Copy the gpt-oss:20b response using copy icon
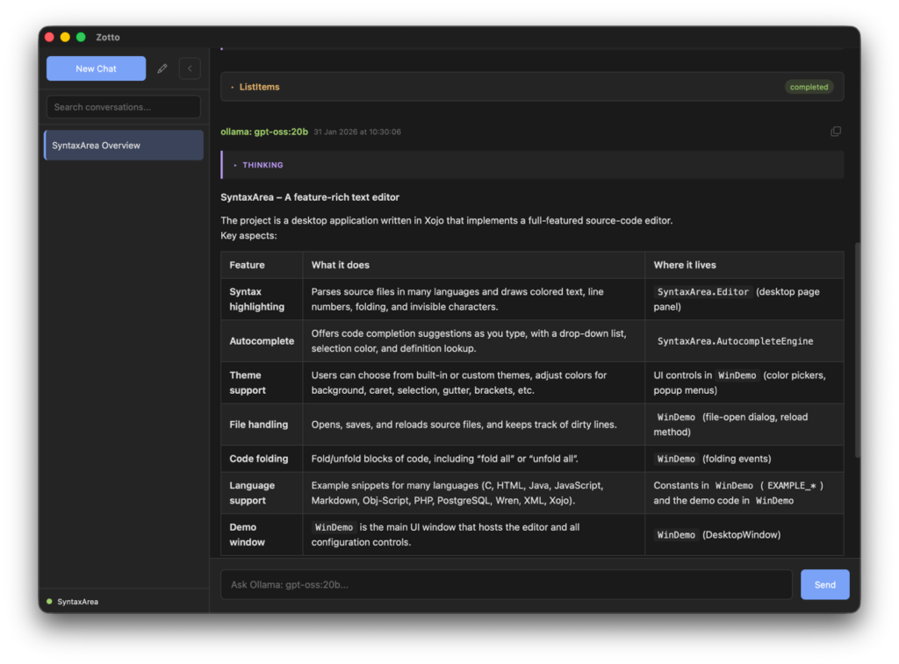899x664 pixels. (835, 132)
